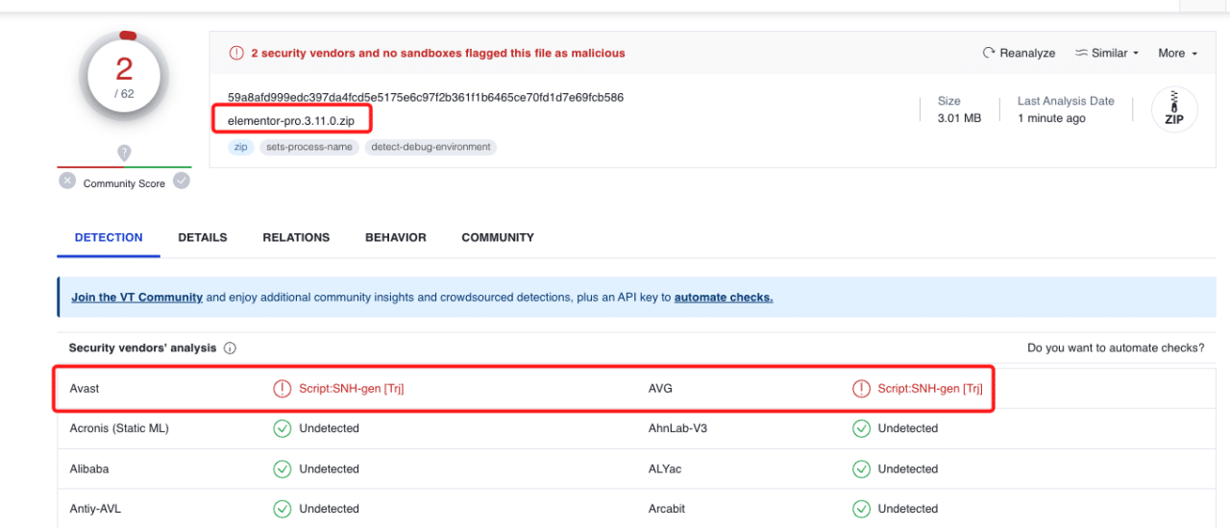
Task: Expand the More dropdown menu
Action: pyautogui.click(x=1178, y=54)
